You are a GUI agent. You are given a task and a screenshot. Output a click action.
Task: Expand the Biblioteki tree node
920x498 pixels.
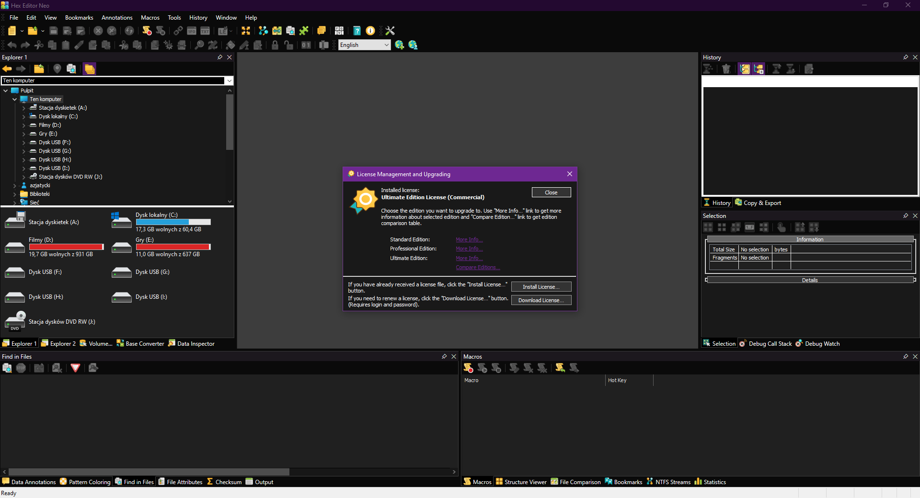coord(15,194)
